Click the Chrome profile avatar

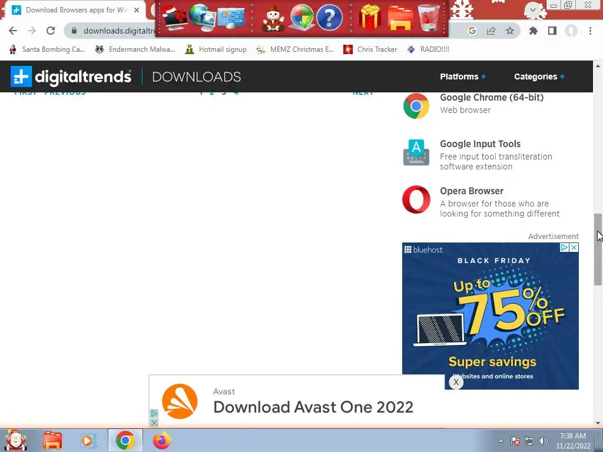pyautogui.click(x=571, y=31)
